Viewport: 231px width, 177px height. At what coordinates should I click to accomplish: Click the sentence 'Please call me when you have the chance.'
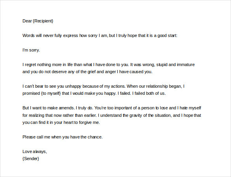point(62,137)
